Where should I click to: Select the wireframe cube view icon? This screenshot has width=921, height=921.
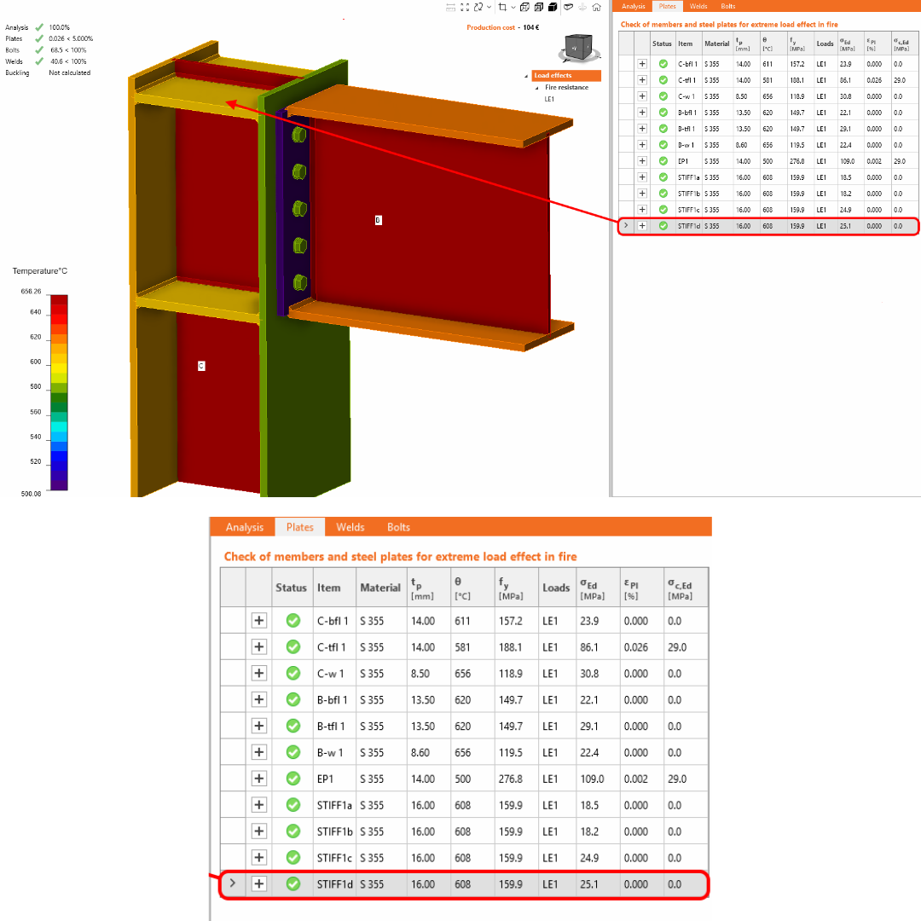[x=524, y=7]
